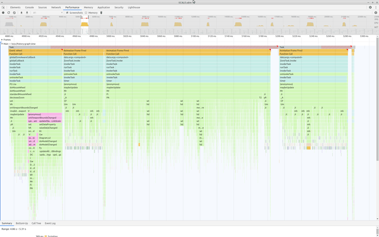Viewport: 379px width, 237px height.
Task: Open the Security tab
Action: [x=119, y=8]
